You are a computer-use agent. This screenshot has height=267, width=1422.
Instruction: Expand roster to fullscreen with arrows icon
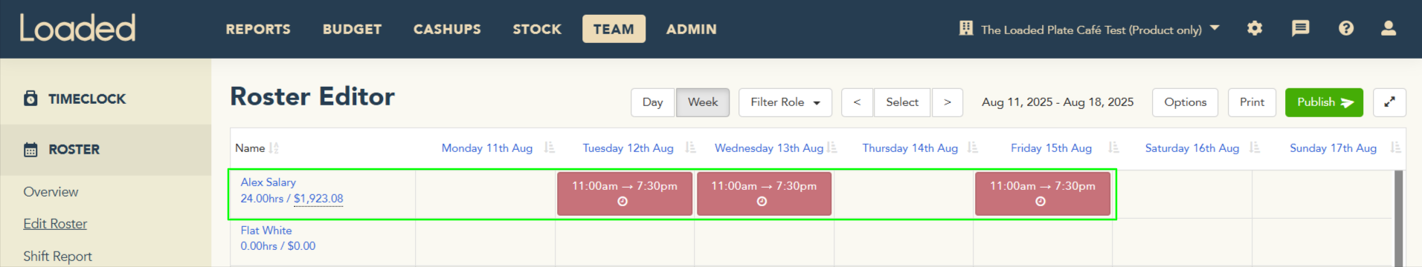(x=1389, y=102)
